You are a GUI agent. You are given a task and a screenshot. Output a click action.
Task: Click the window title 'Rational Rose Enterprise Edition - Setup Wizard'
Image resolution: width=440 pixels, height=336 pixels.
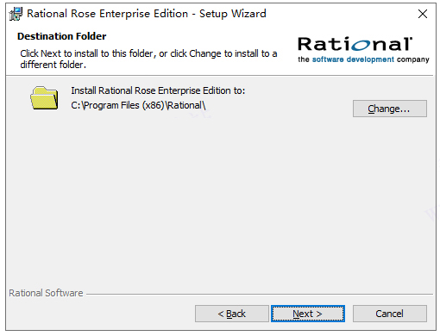(x=147, y=14)
